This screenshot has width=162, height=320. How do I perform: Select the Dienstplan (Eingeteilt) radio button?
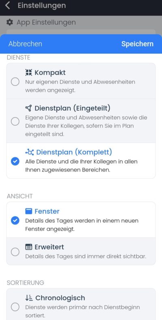coord(15,122)
